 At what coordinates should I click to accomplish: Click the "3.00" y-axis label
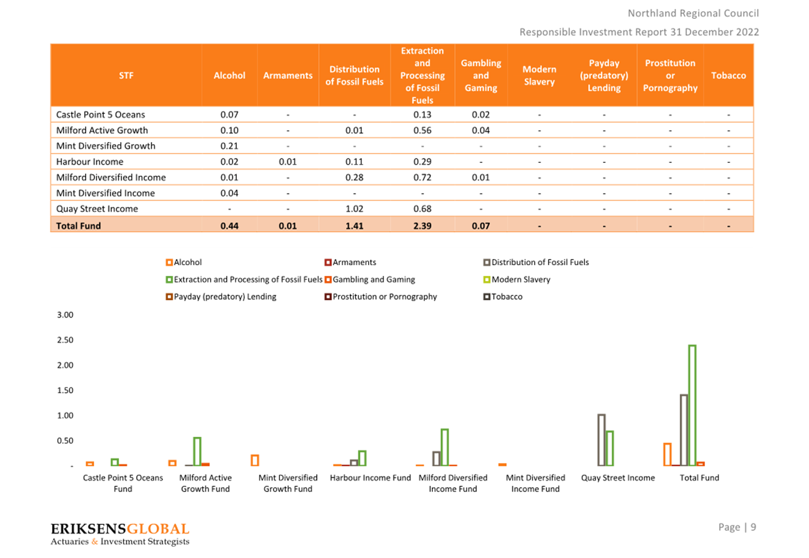pos(65,315)
